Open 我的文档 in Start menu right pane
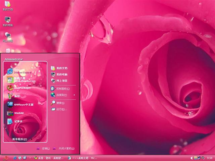 click(x=59, y=68)
